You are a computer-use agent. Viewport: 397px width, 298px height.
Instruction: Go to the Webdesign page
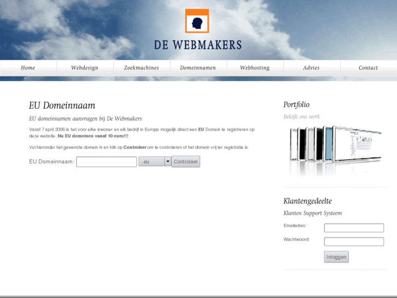[85, 68]
